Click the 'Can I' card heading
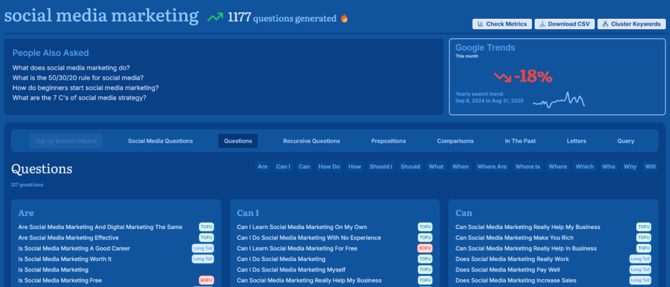The height and width of the screenshot is (287, 670). 248,213
